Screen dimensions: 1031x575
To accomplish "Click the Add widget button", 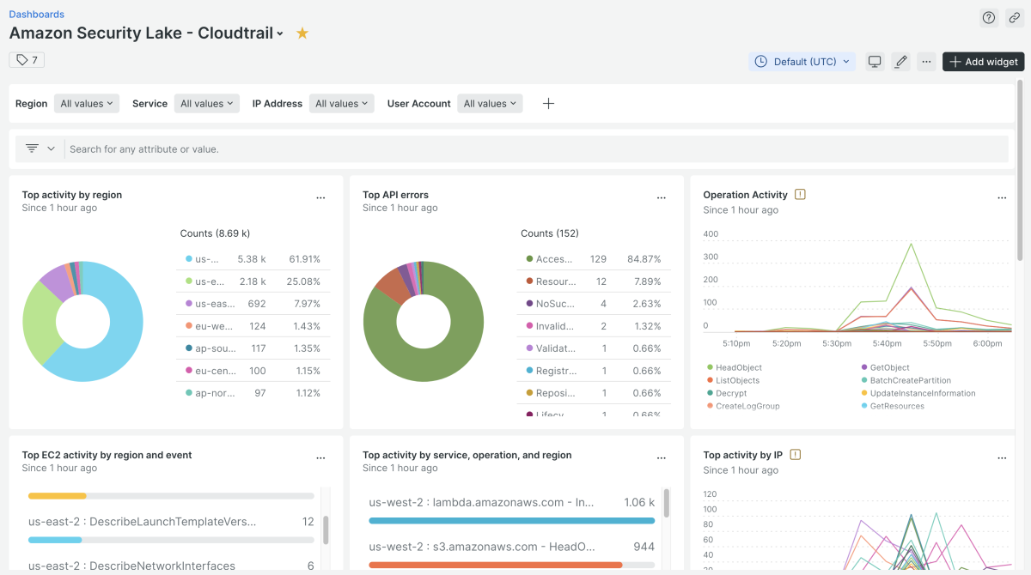I will tap(984, 62).
